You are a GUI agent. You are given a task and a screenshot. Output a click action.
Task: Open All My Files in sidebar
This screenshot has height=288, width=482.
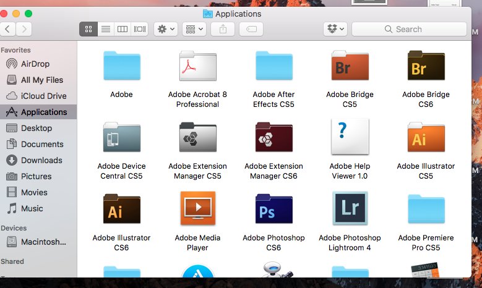point(38,80)
